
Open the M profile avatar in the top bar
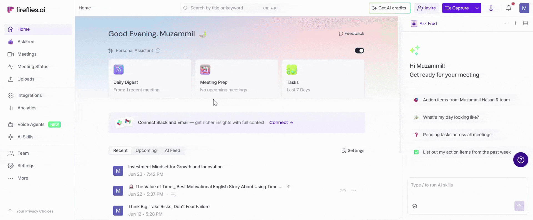tap(524, 8)
